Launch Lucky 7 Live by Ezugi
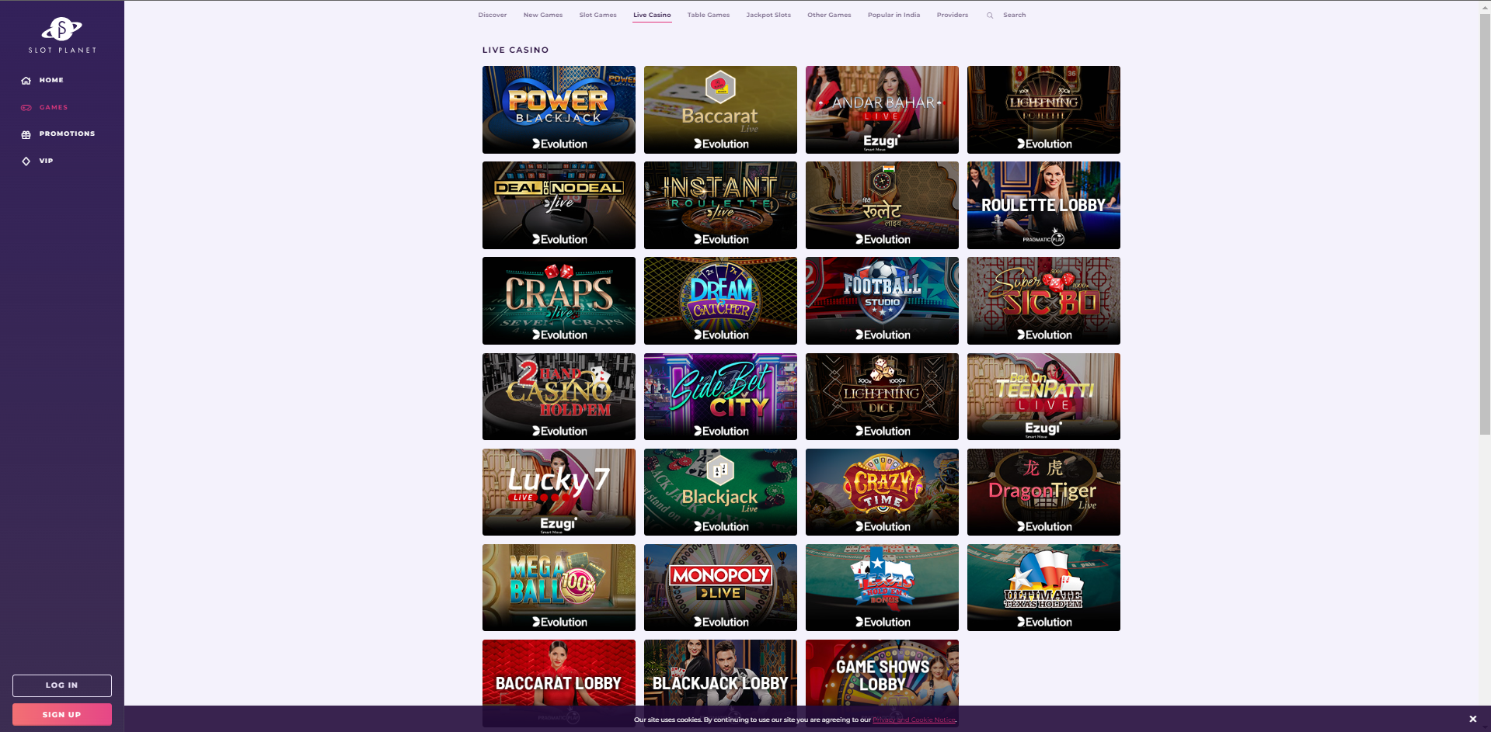 coord(559,492)
